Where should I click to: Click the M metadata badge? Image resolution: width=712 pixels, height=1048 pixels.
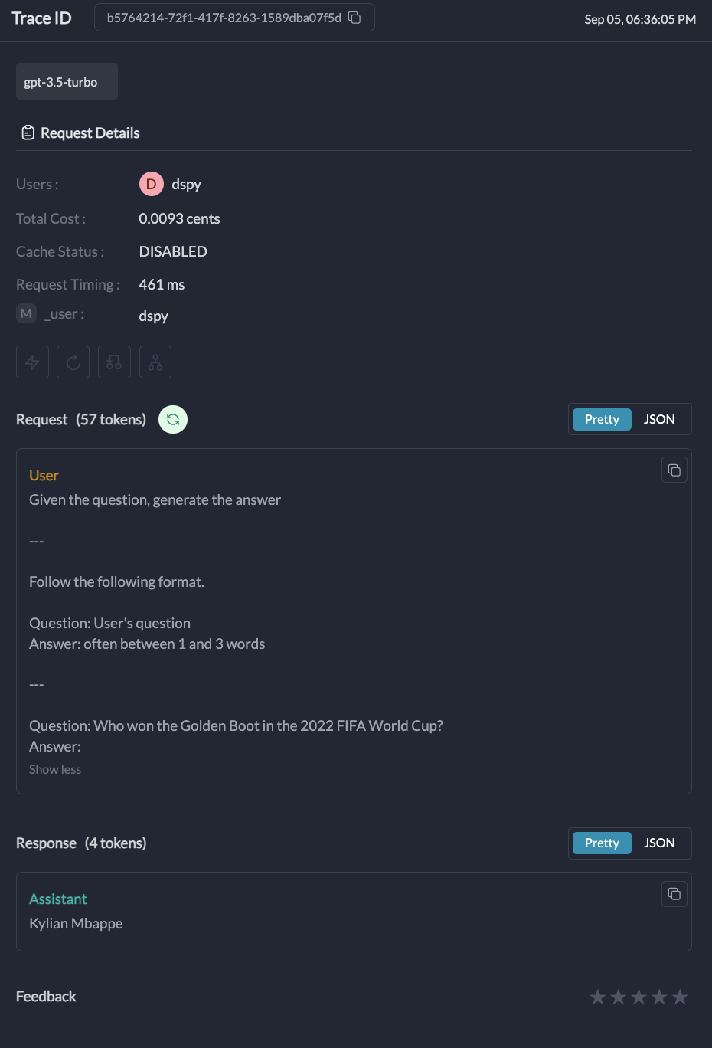(26, 313)
